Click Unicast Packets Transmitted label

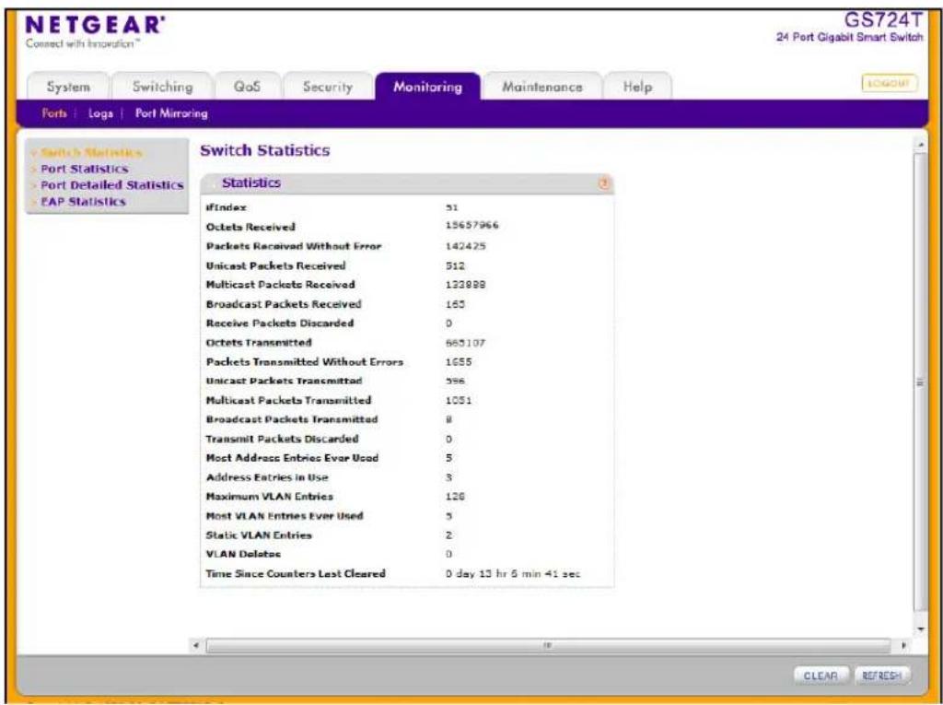(x=284, y=382)
